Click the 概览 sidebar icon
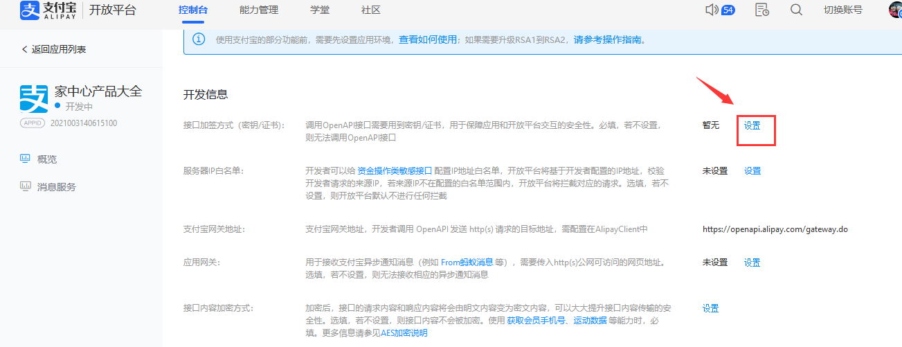Viewport: 902px width, 347px height. point(26,159)
